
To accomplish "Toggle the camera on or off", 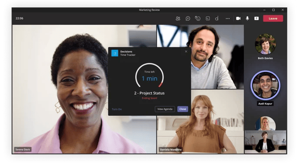I will tap(238, 19).
